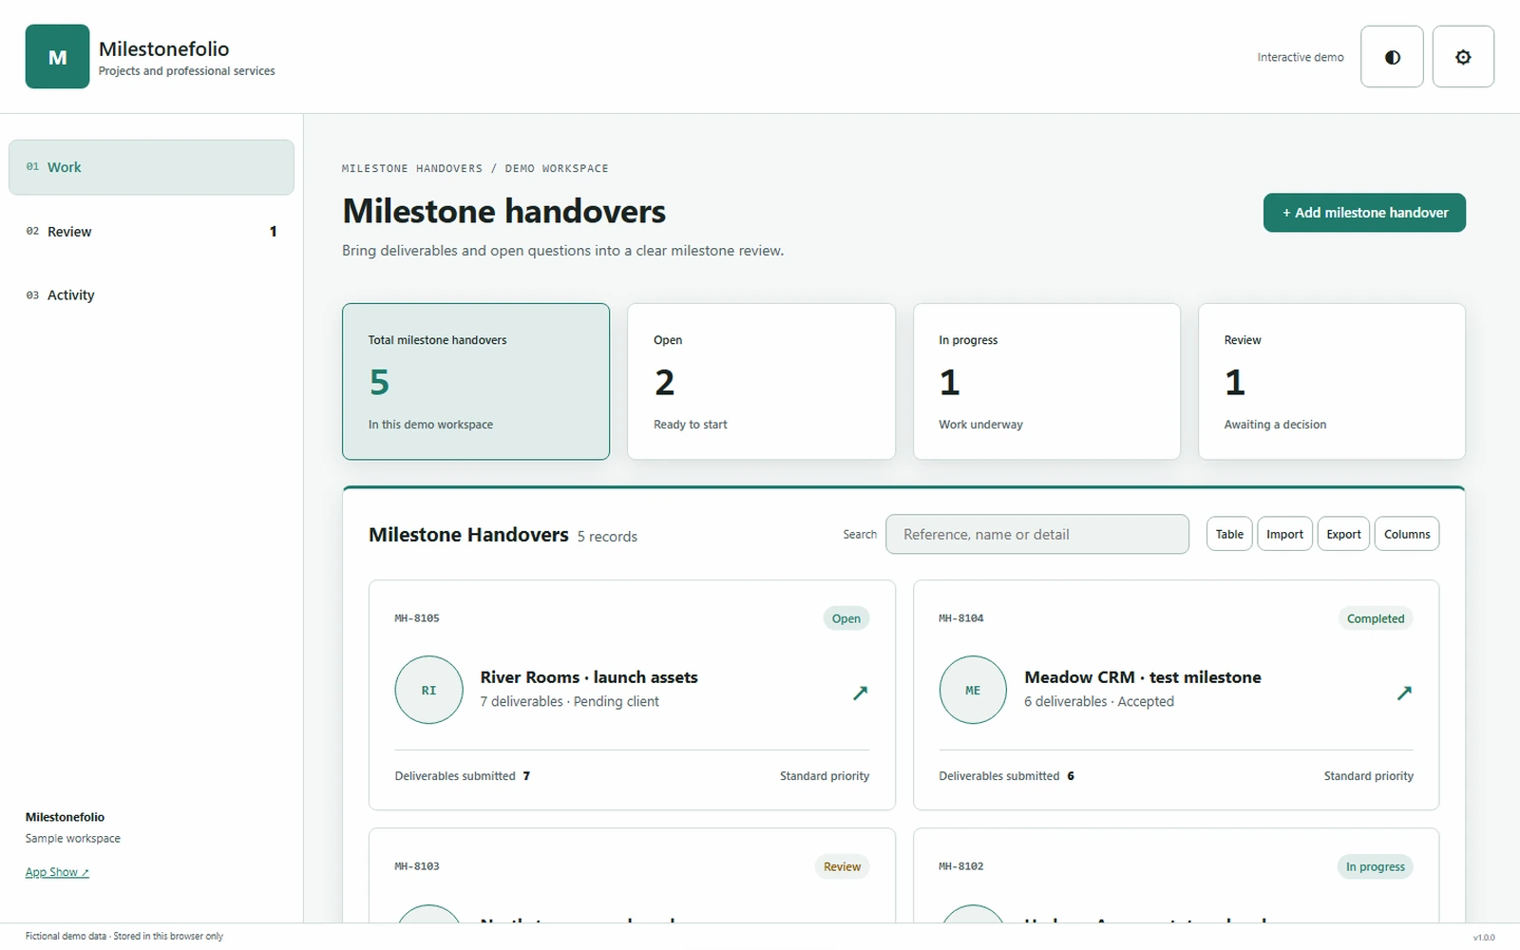The image size is (1520, 950).
Task: Follow the App Show link
Action: tap(57, 872)
